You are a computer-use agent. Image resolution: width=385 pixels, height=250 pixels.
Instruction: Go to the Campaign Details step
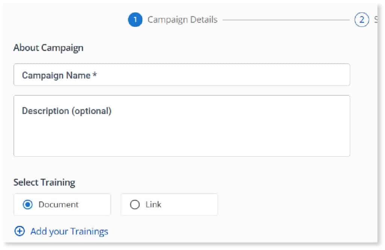pos(173,20)
